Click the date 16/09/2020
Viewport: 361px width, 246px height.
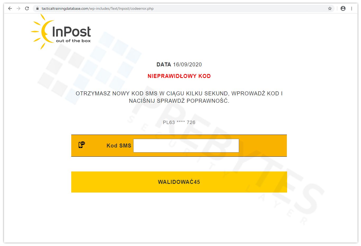coord(187,65)
